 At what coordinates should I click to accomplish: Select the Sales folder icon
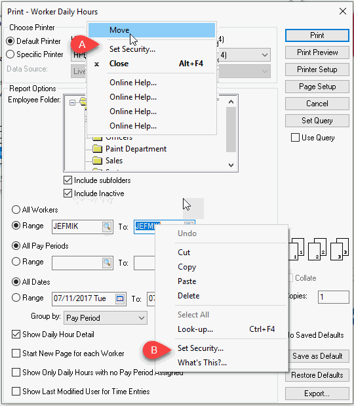click(97, 161)
